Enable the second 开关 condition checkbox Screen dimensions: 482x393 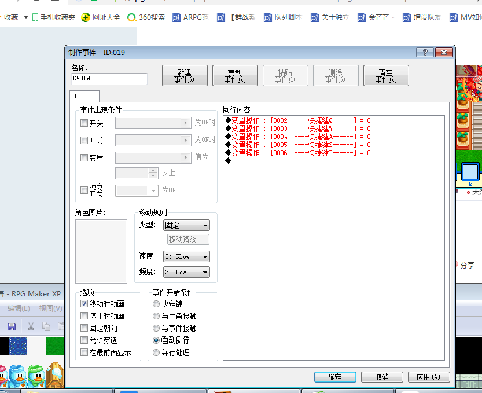(84, 141)
